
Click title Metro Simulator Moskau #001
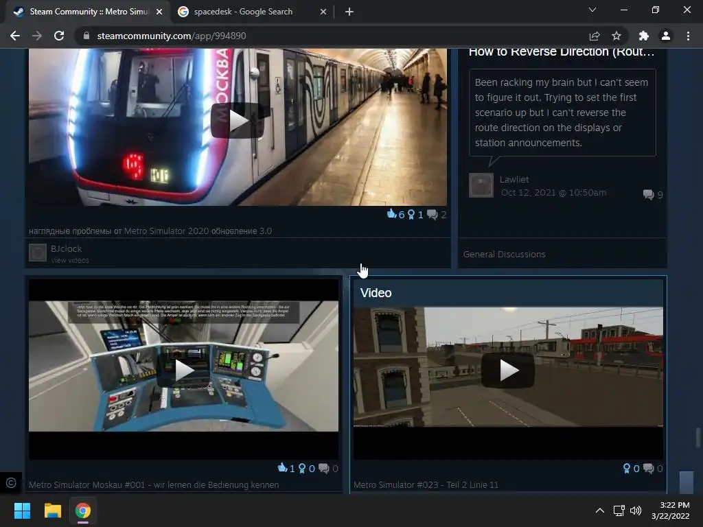coord(154,485)
